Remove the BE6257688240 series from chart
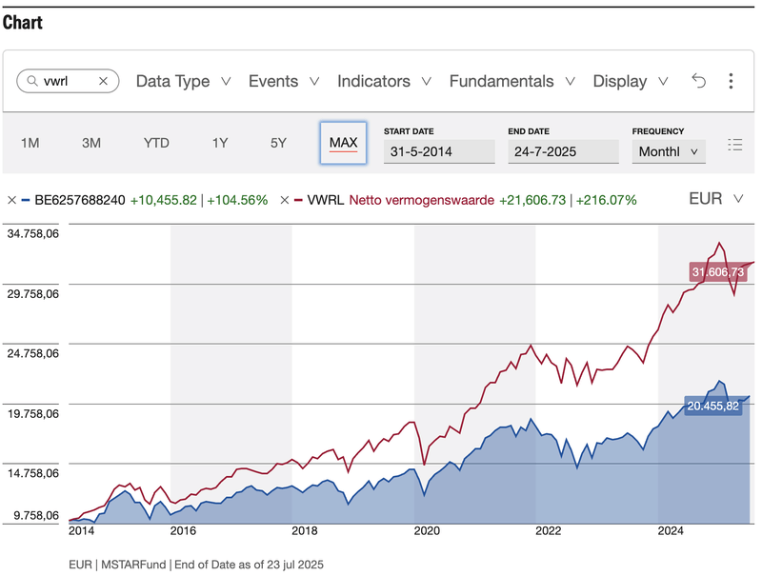The image size is (762, 576). coord(11,200)
